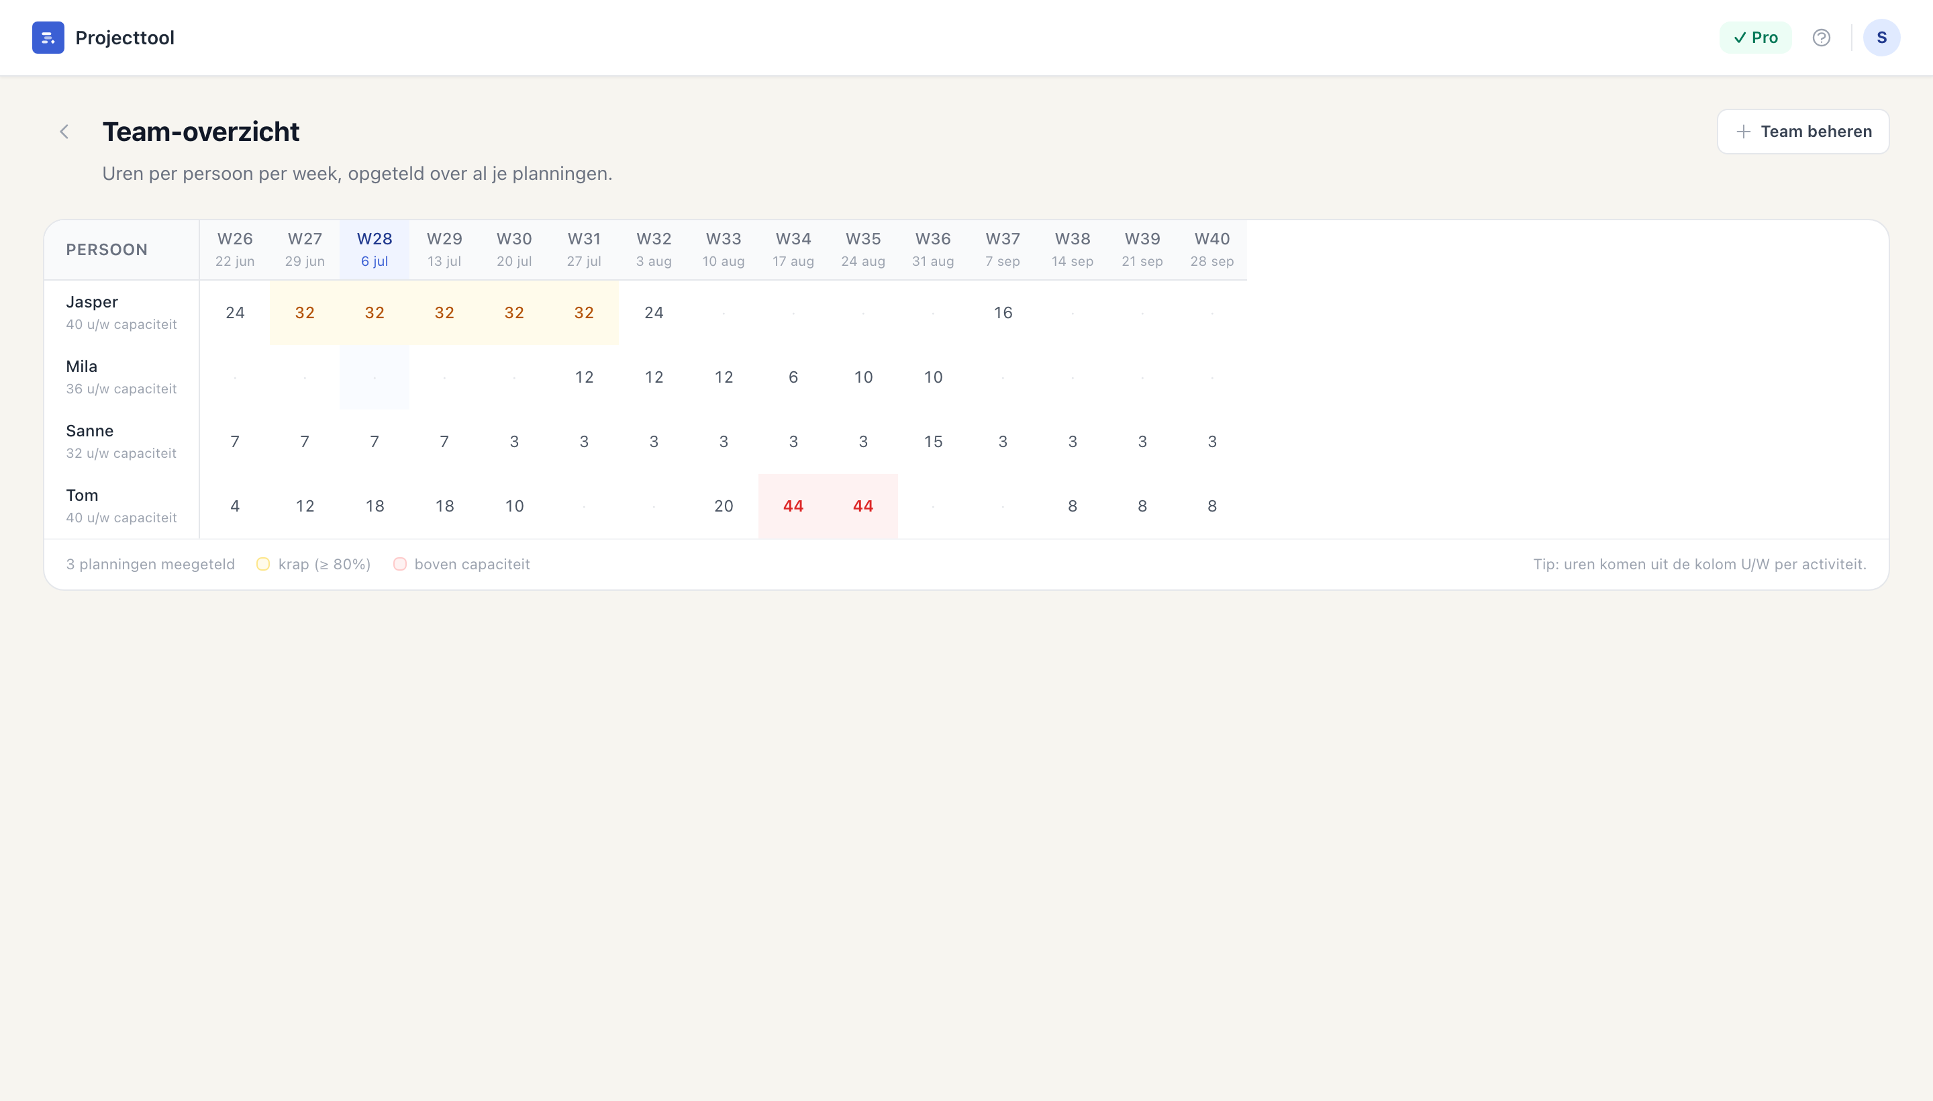Click Tom's 8 hours in W38
Screen dimensions: 1933x1101
[1073, 506]
